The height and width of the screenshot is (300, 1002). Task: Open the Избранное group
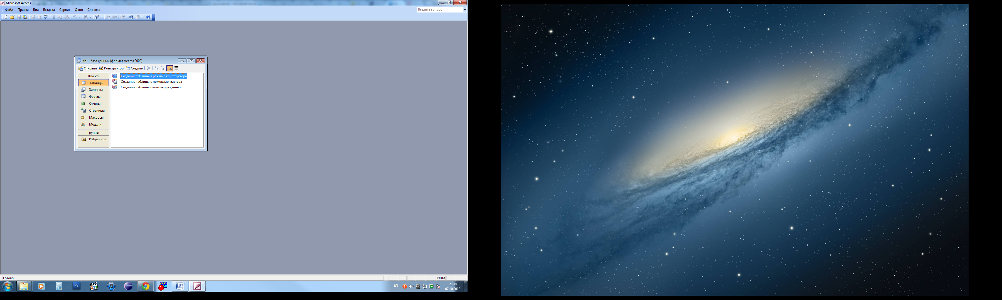coord(93,139)
